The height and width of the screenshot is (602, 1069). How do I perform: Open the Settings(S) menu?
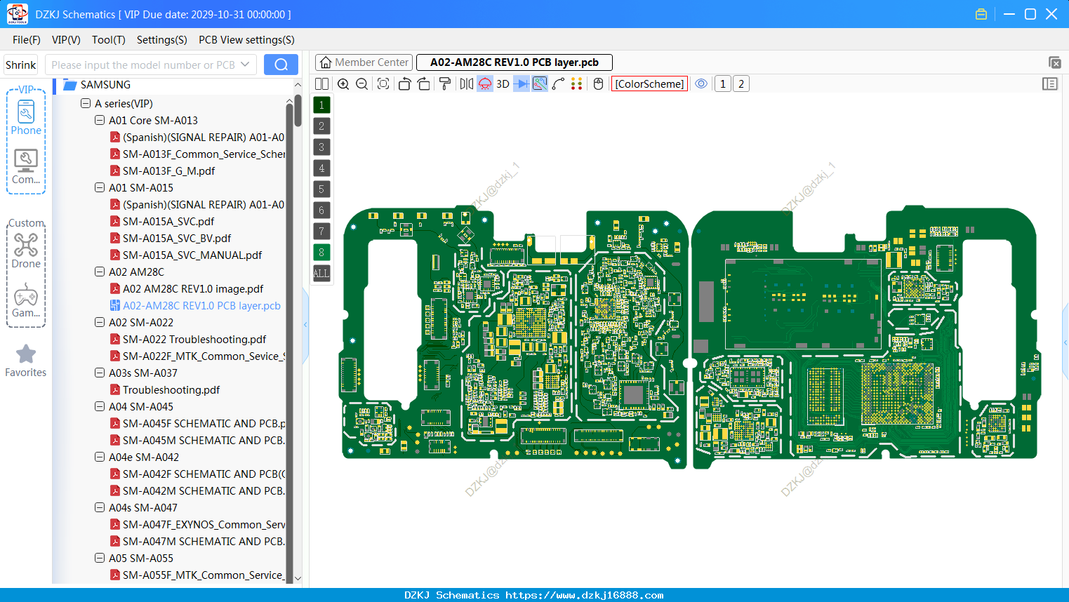pos(162,40)
